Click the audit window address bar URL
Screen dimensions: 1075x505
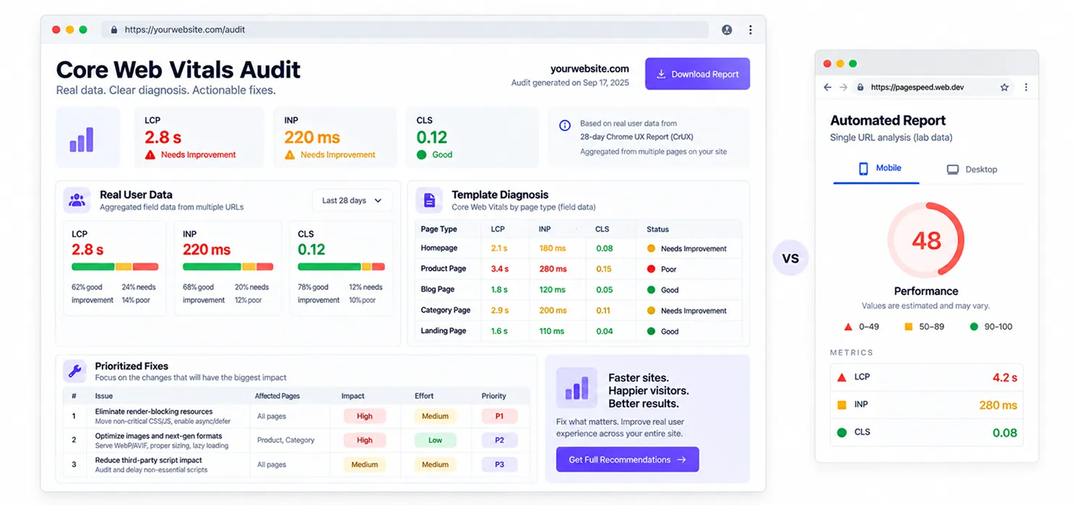[185, 30]
